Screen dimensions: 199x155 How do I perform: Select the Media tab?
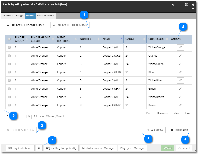[x=30, y=16]
